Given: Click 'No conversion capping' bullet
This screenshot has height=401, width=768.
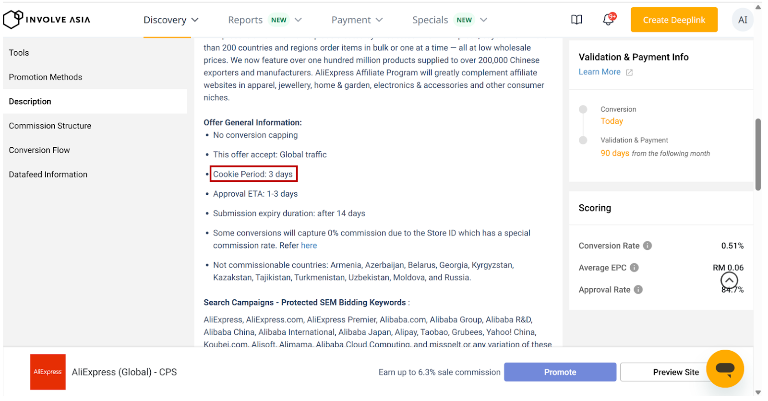Looking at the screenshot, I should click(x=255, y=135).
